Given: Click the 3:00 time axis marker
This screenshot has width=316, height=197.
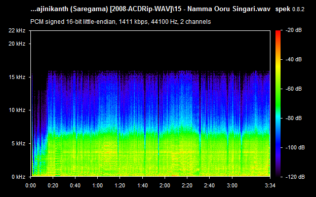Looking at the screenshot, I should (232, 185).
